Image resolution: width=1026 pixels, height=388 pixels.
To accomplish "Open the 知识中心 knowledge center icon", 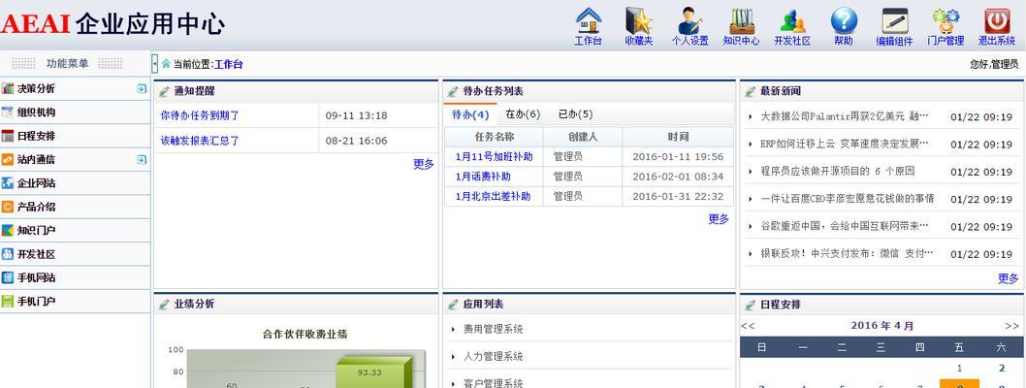I will 741,21.
